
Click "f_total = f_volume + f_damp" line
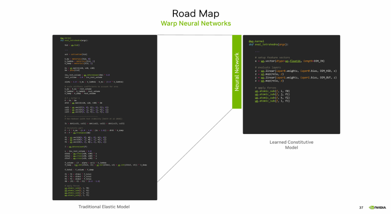(x=79, y=169)
